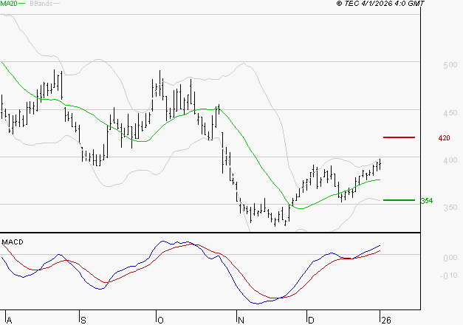Click the O month marker on time axis
463x325 pixels.
pos(160,321)
